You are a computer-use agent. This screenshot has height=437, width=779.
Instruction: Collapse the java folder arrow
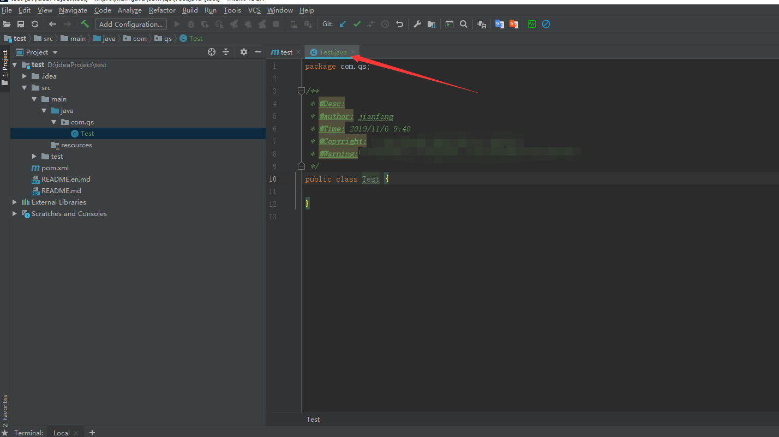click(x=44, y=110)
